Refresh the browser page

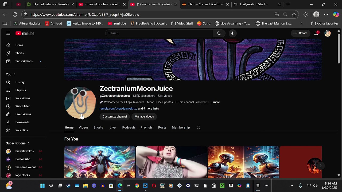pyautogui.click(x=15, y=14)
